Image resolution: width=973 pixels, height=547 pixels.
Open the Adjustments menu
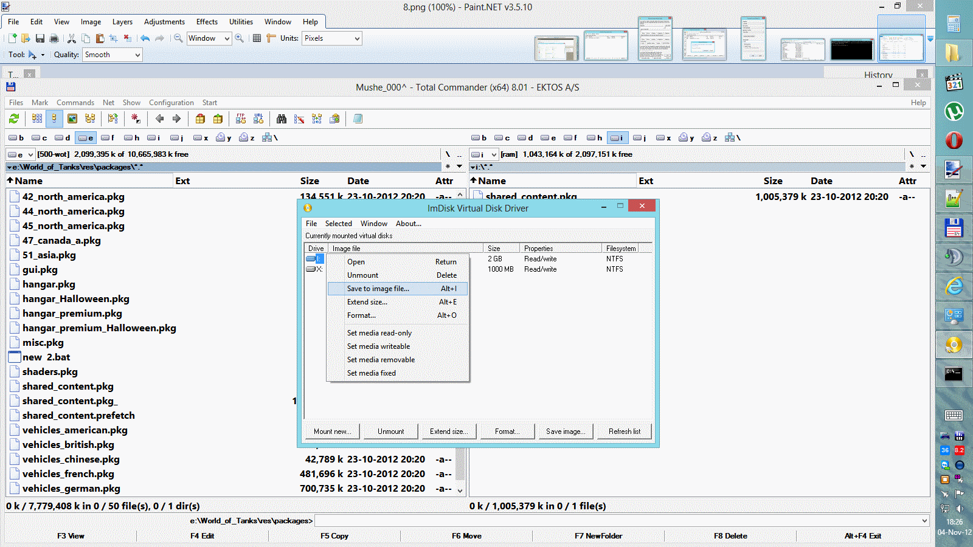point(164,22)
